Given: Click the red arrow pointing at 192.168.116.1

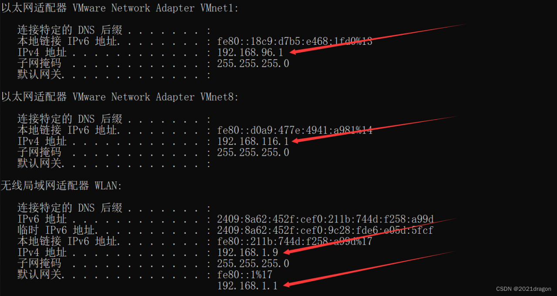Looking at the screenshot, I should pos(374,129).
